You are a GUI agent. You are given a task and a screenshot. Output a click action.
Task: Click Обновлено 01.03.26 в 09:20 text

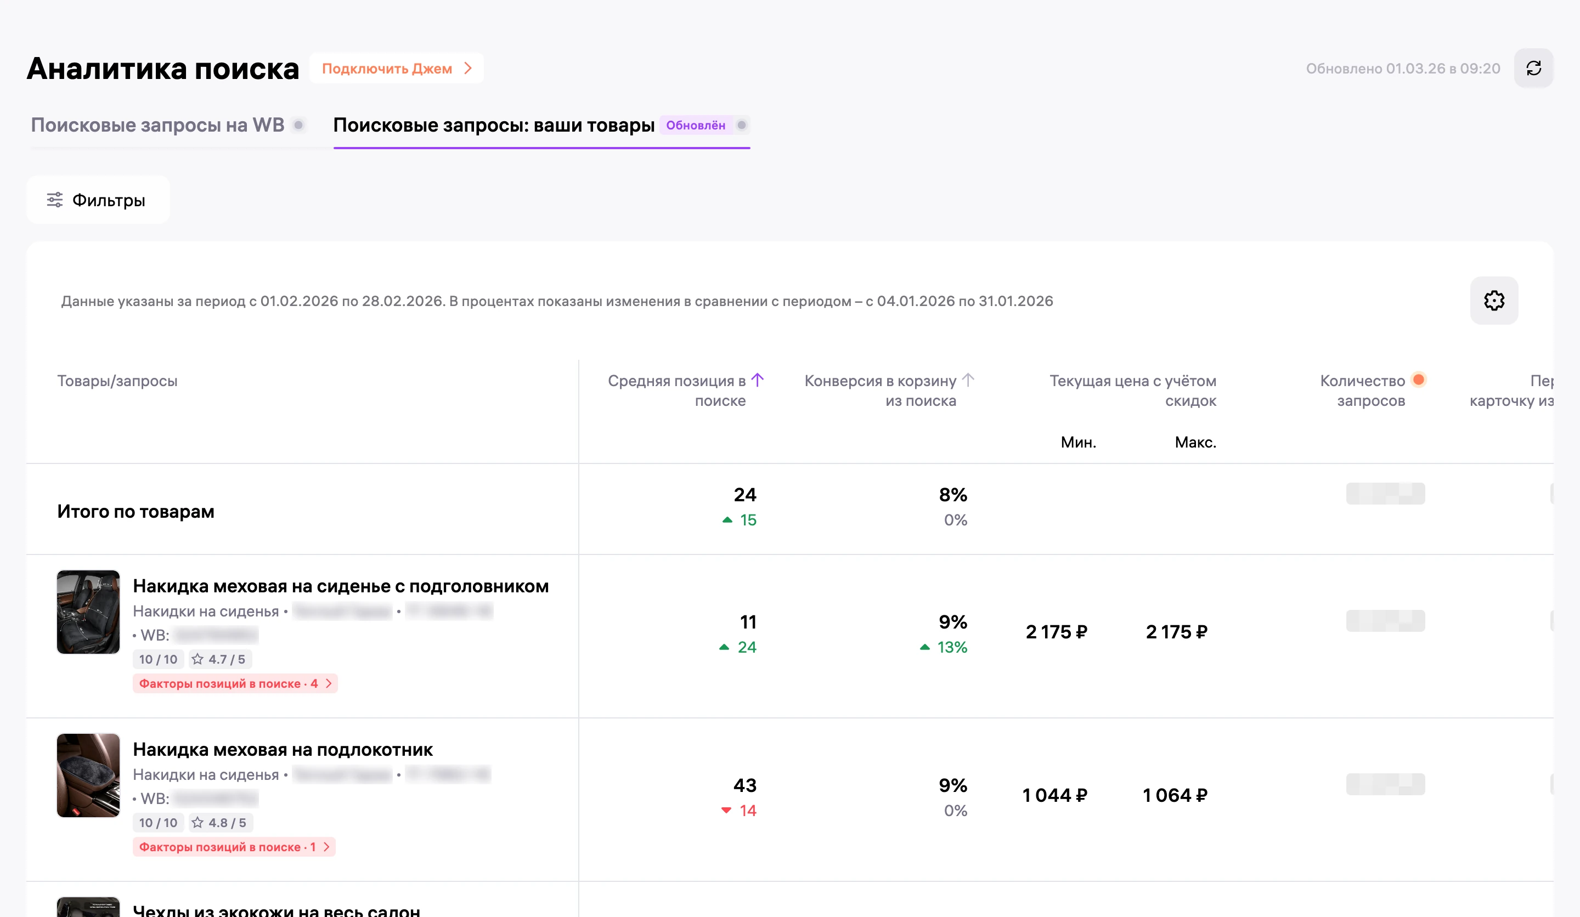tap(1403, 69)
